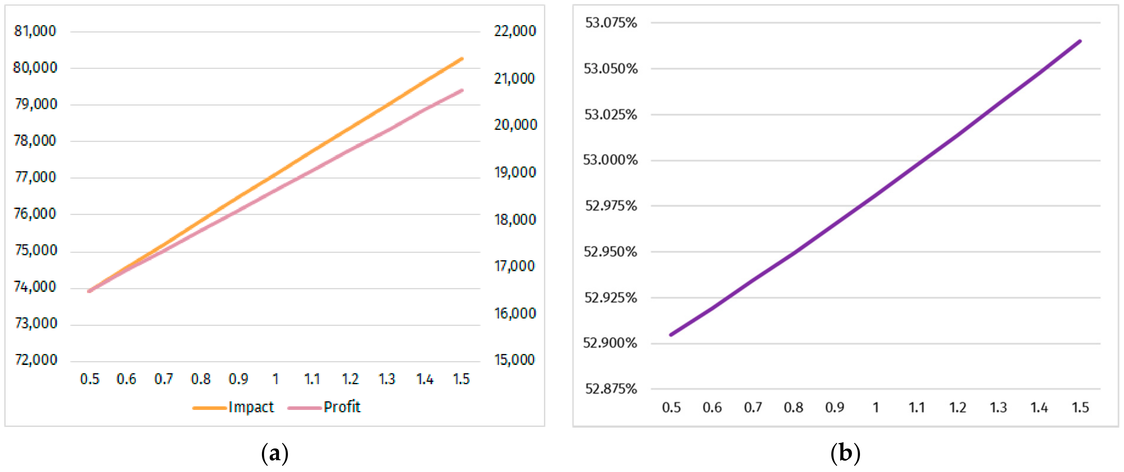Screen dimensions: 1124x472
Task: Click the 81,000 left axis label
Action: pyautogui.click(x=35, y=31)
